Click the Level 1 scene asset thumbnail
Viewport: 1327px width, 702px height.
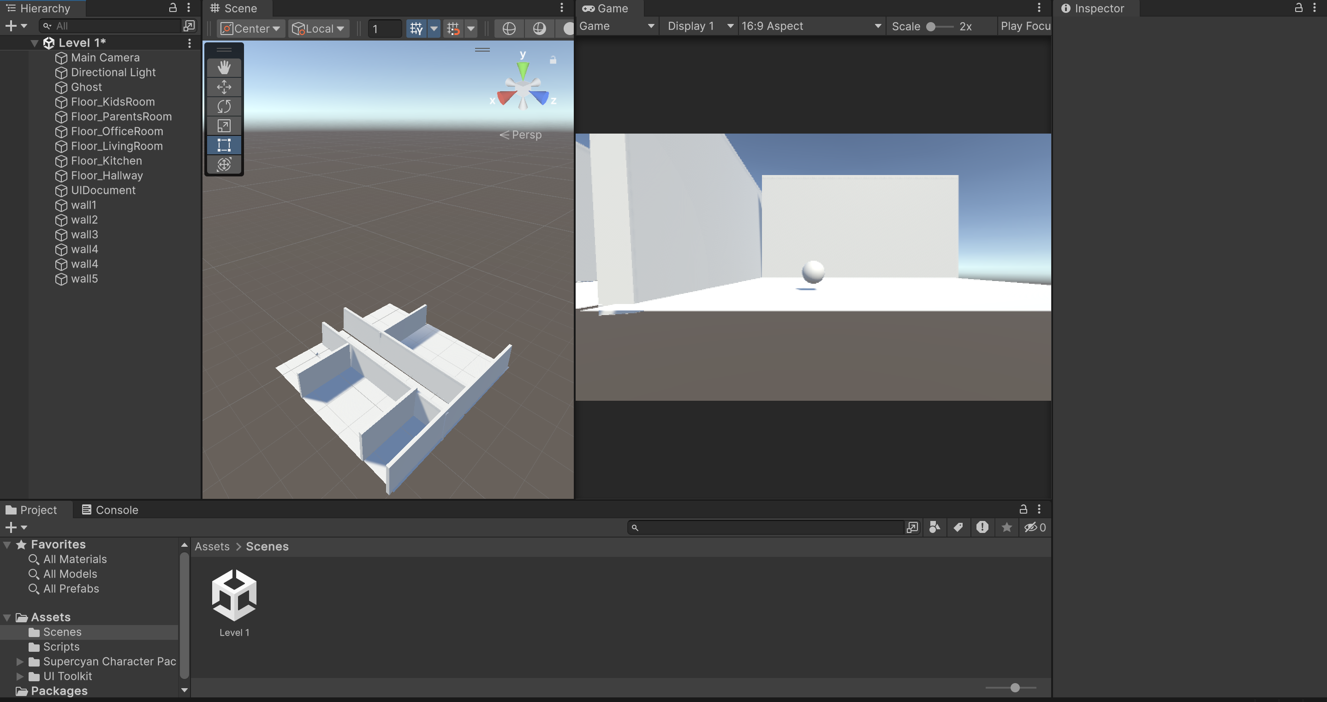(x=234, y=595)
